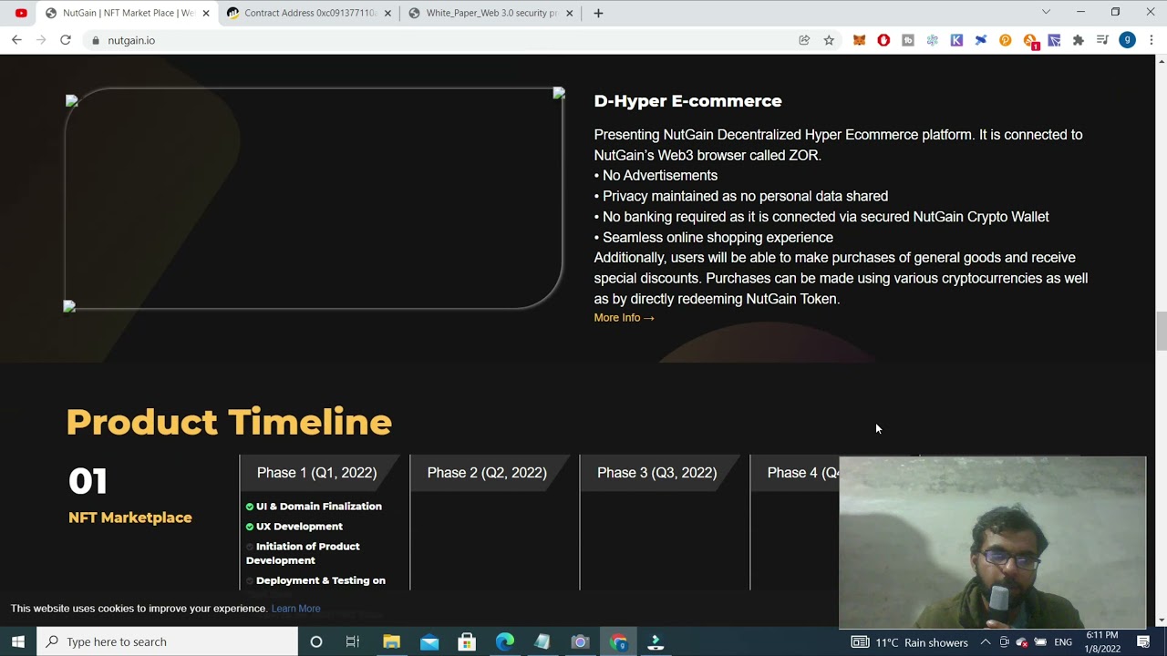Close the White_Paper_Web 3.0 tab

coord(570,13)
